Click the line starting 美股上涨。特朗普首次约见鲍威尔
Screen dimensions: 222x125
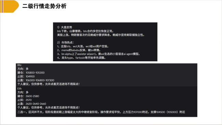[101, 35]
